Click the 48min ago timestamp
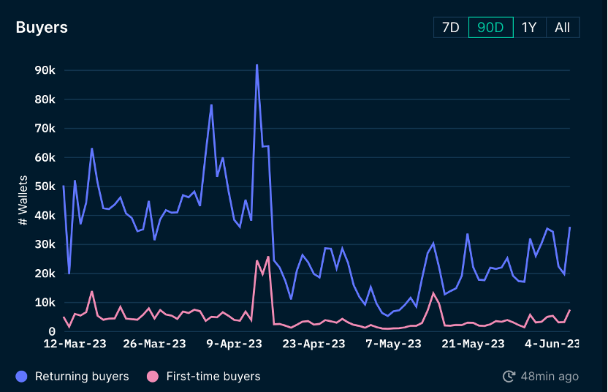The width and height of the screenshot is (608, 392). 550,377
